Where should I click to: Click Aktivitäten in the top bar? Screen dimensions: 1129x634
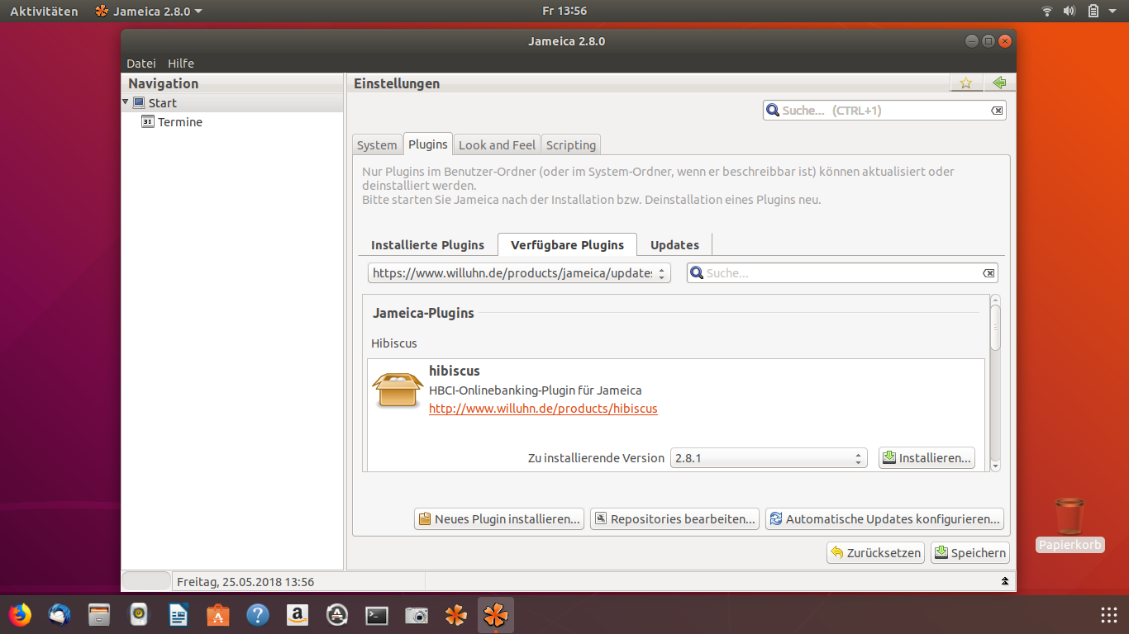click(x=44, y=11)
